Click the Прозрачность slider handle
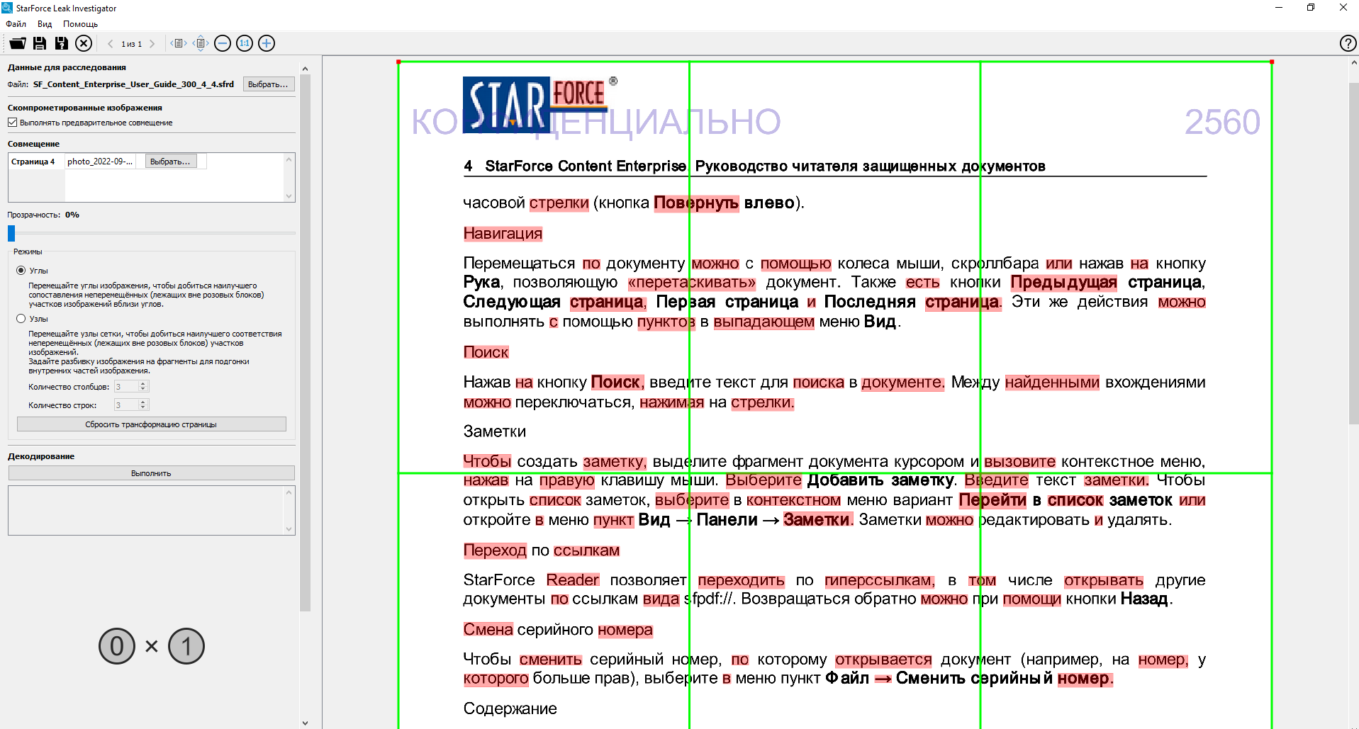 tap(11, 233)
